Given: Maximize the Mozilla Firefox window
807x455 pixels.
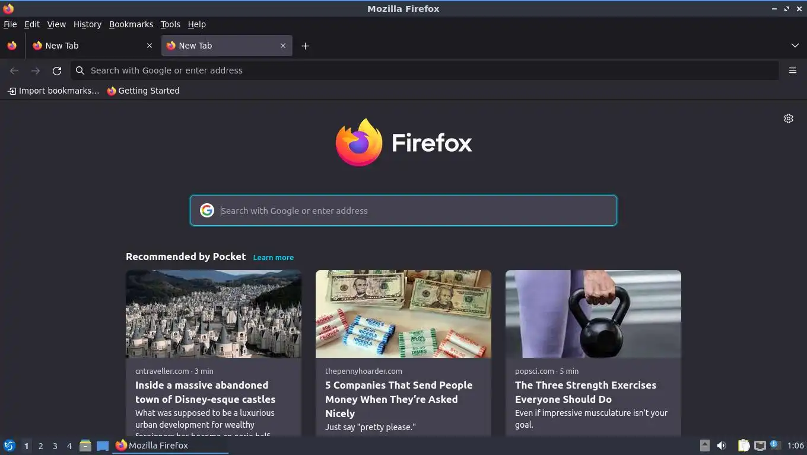Looking at the screenshot, I should coord(787,9).
